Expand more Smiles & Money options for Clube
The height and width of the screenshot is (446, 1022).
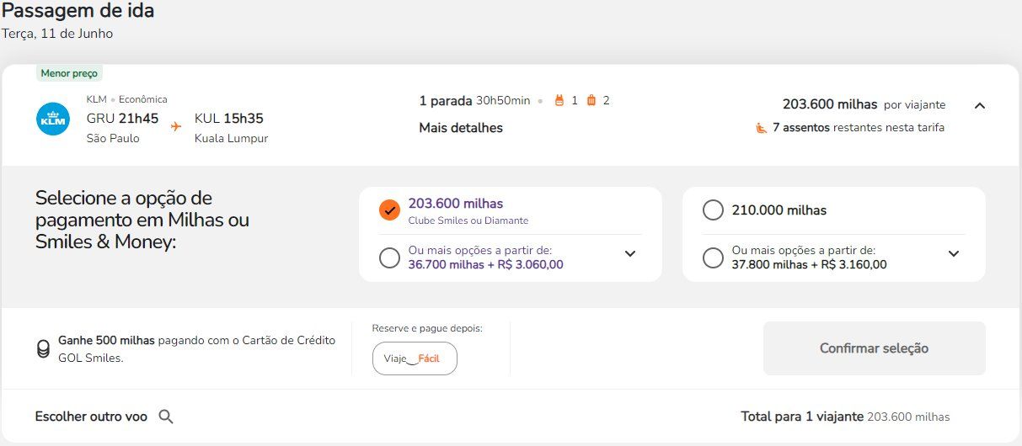pos(629,253)
